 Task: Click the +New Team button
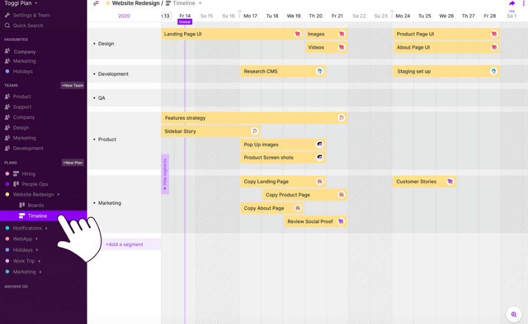[x=73, y=86]
